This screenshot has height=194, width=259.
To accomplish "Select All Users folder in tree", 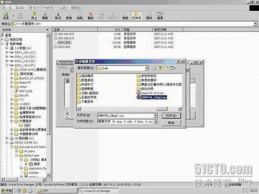I will pyautogui.click(x=27, y=151).
